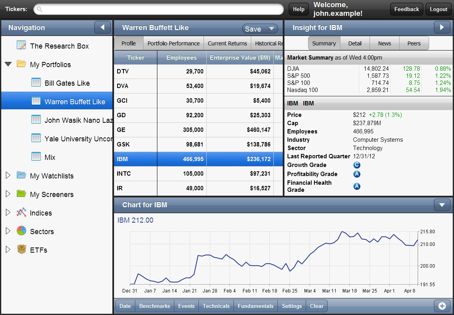Select the INTC ticker row

198,174
